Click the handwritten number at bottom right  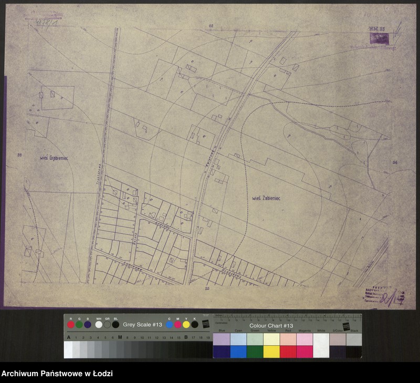[x=391, y=299]
